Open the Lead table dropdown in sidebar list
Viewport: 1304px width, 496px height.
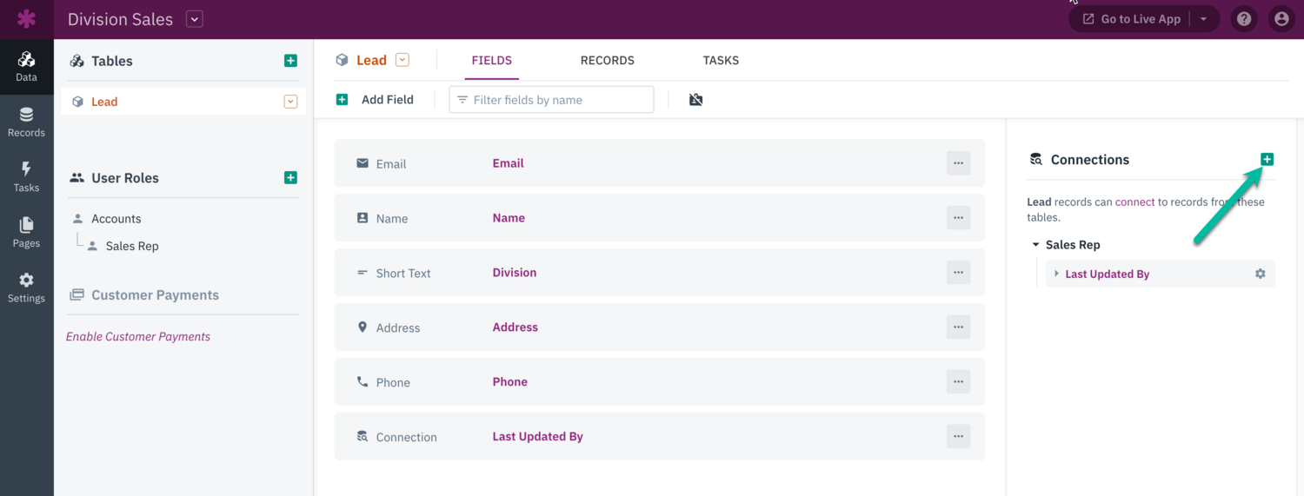coord(290,102)
